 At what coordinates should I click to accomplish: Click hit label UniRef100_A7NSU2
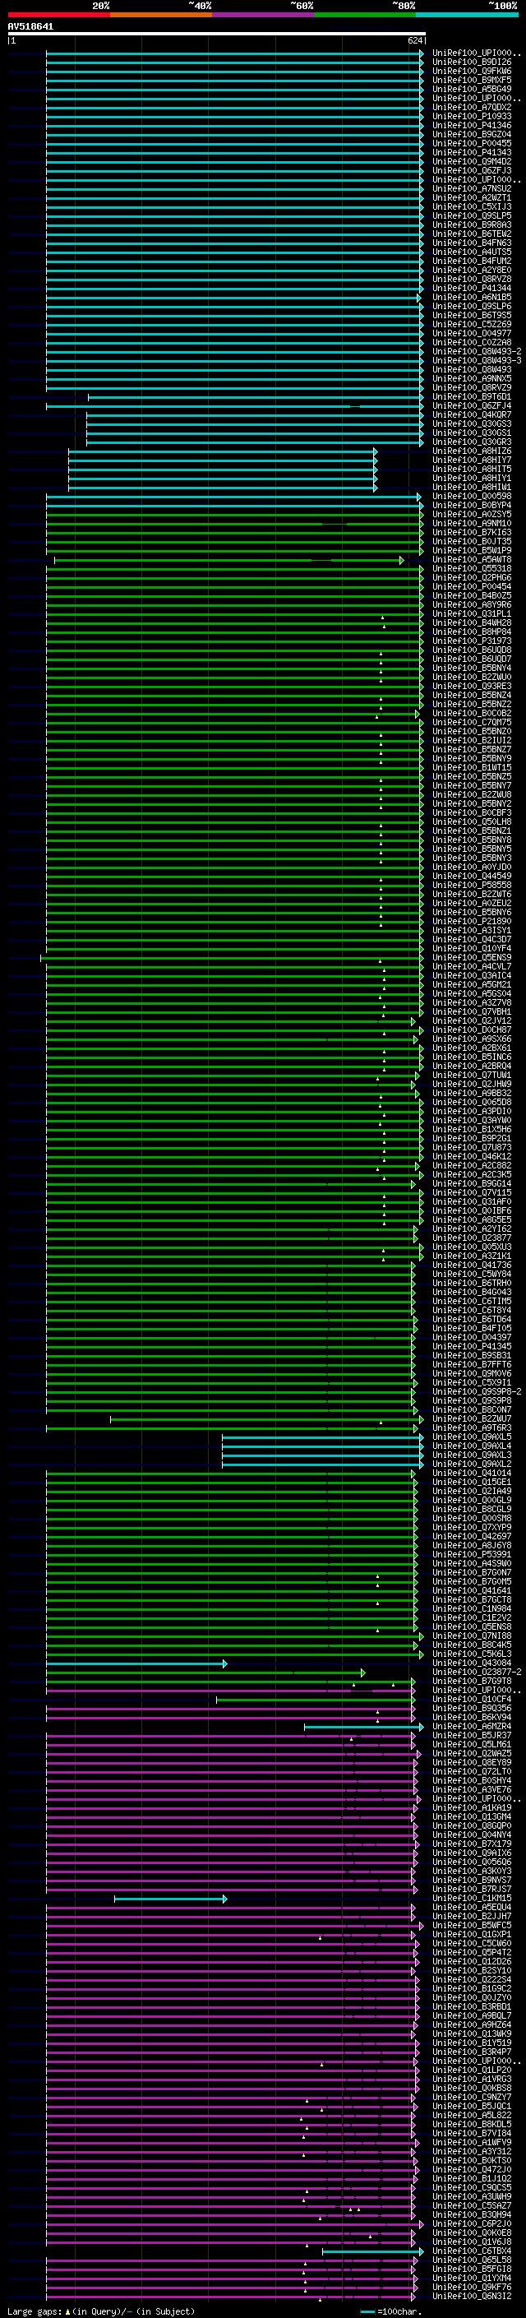pyautogui.click(x=472, y=188)
